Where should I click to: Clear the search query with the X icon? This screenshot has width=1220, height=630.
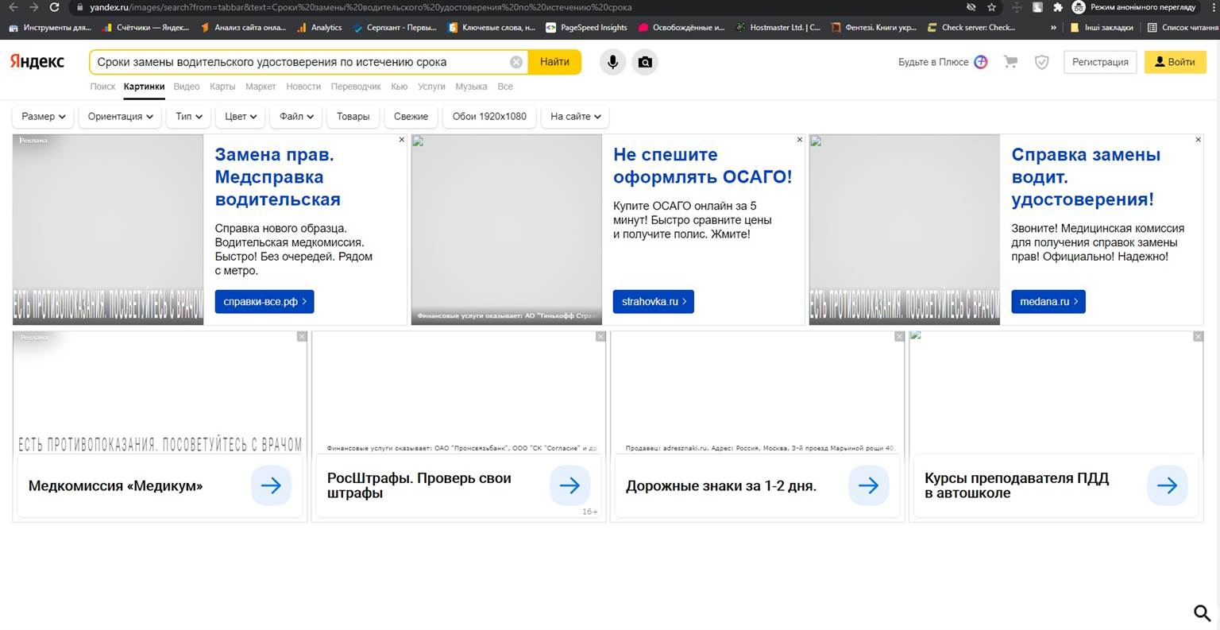click(516, 62)
